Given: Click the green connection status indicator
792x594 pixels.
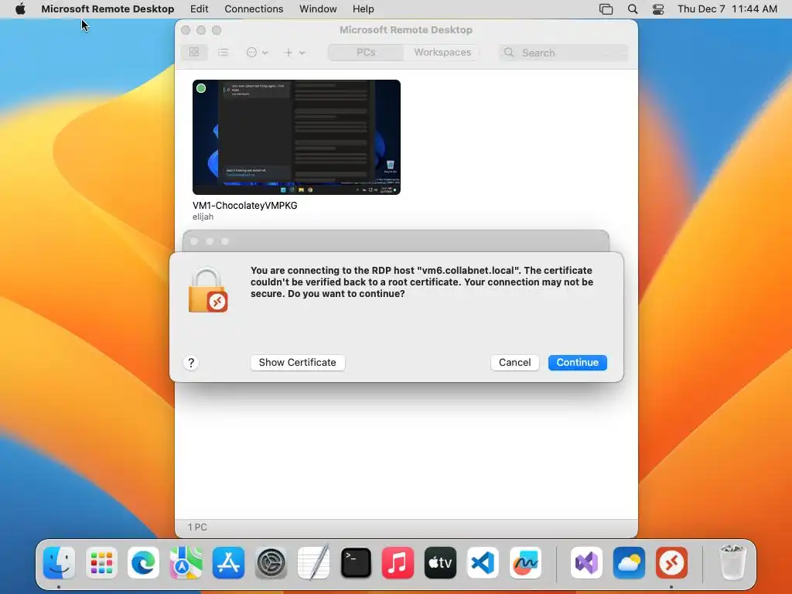Looking at the screenshot, I should (201, 88).
